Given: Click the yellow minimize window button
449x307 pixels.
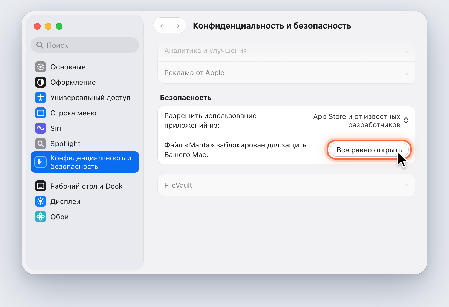Looking at the screenshot, I should (48, 26).
